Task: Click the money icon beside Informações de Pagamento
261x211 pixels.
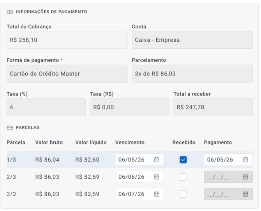Action: pyautogui.click(x=10, y=12)
